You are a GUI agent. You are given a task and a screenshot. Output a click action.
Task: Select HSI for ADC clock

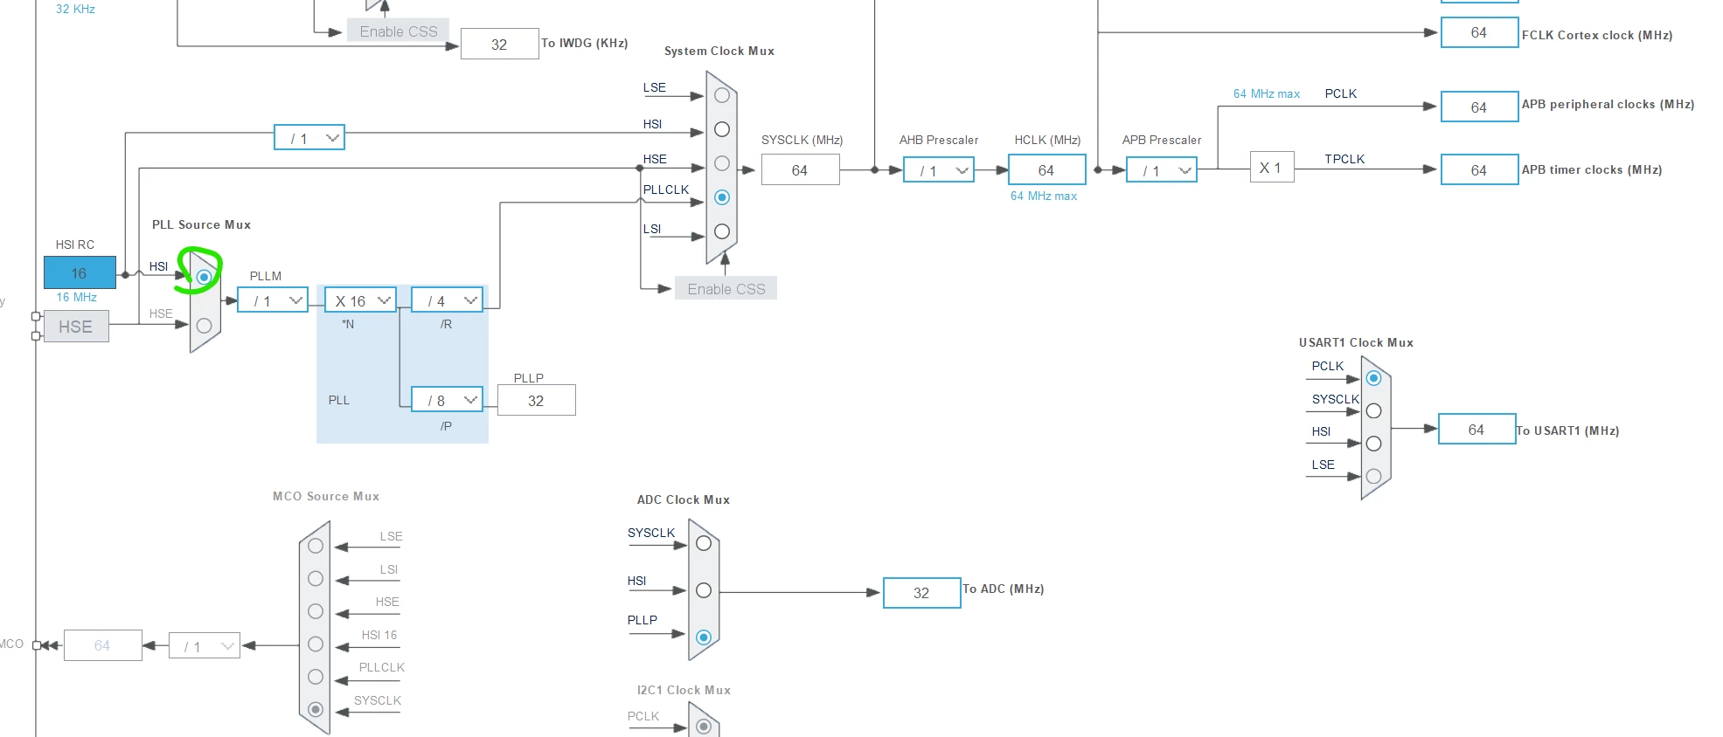click(x=704, y=590)
